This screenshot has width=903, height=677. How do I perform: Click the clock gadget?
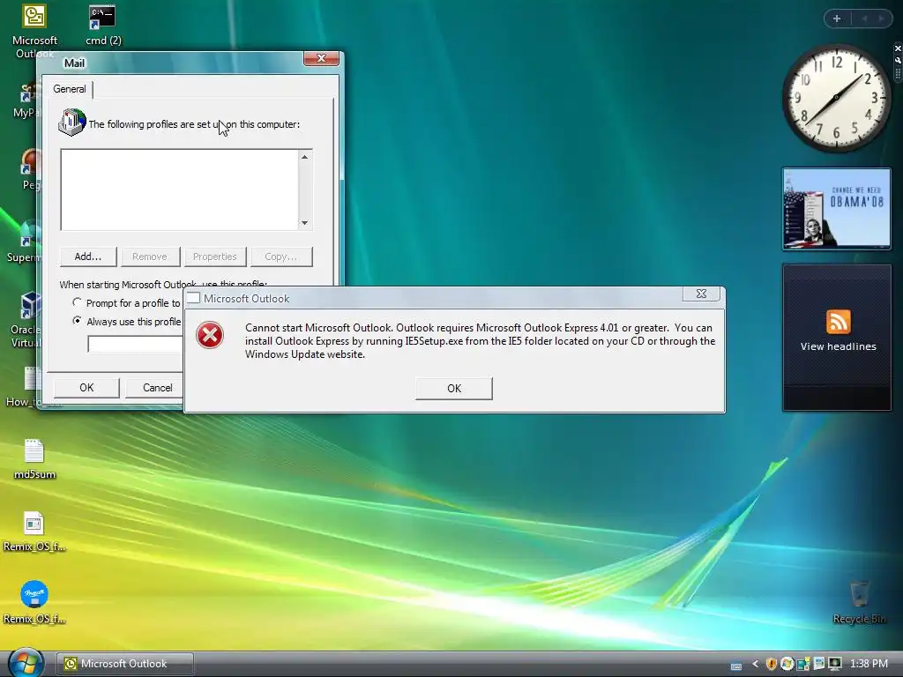(x=836, y=98)
